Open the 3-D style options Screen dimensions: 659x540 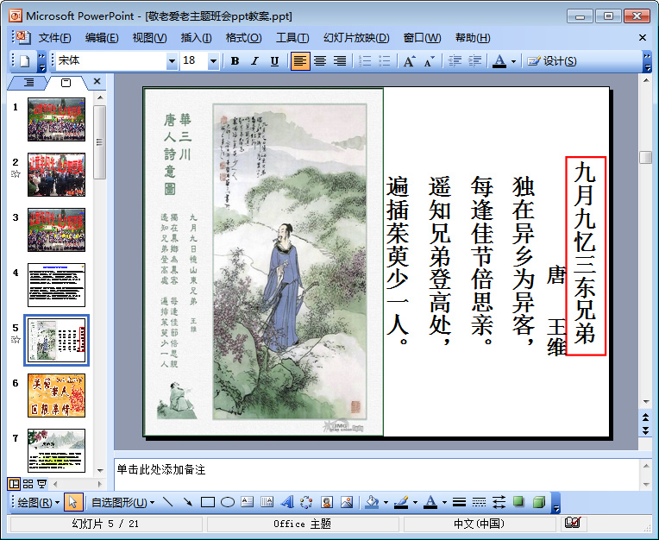point(539,502)
